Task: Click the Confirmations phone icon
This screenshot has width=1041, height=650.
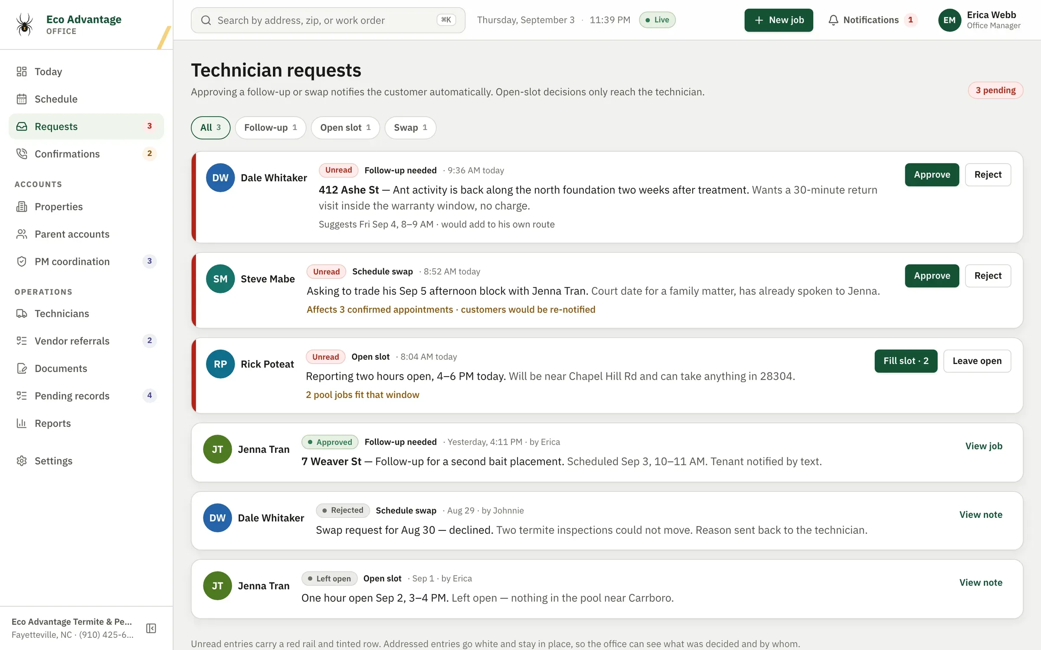Action: pyautogui.click(x=22, y=154)
